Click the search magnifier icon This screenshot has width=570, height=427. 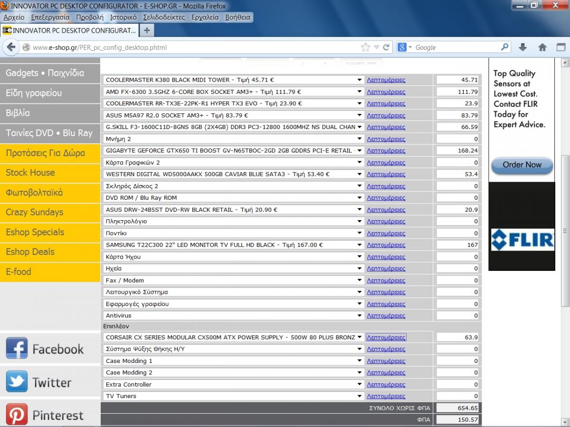(504, 47)
